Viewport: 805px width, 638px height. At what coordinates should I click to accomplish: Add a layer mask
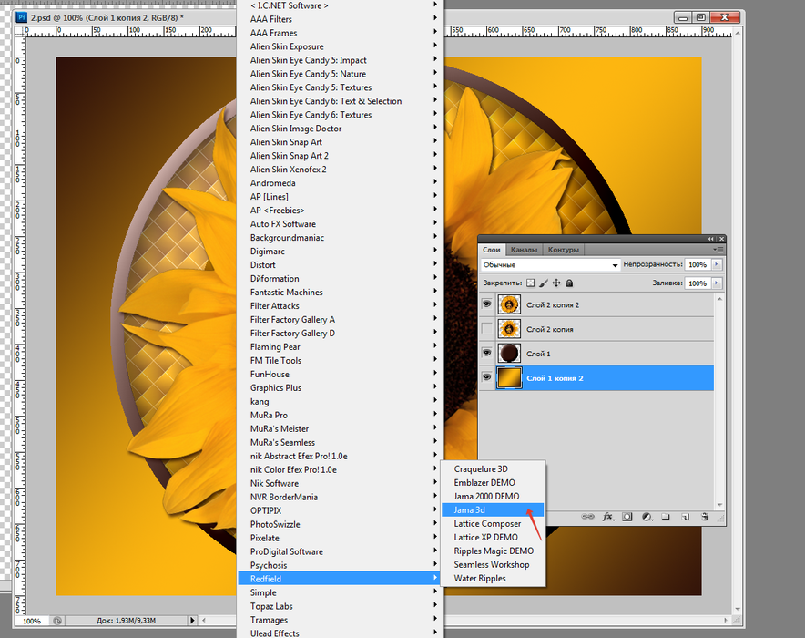point(627,517)
